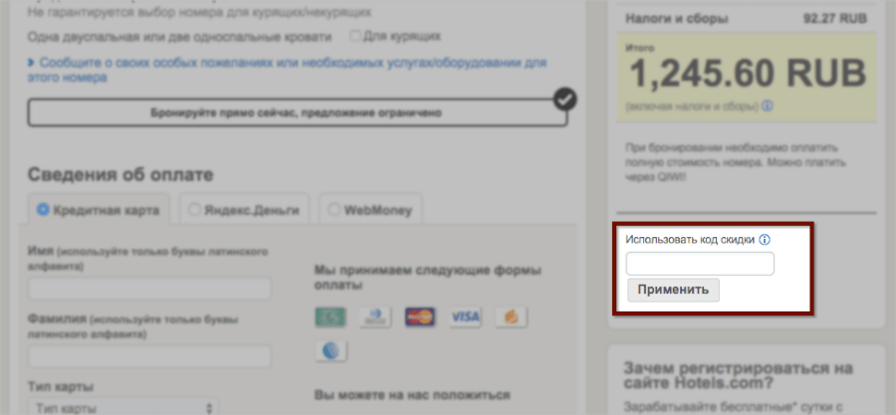Click the taxes and fees info icon

(768, 106)
